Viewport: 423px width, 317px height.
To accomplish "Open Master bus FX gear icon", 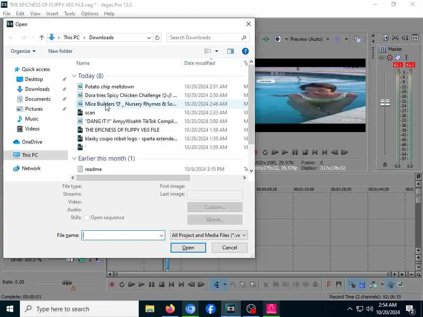I will click(390, 57).
